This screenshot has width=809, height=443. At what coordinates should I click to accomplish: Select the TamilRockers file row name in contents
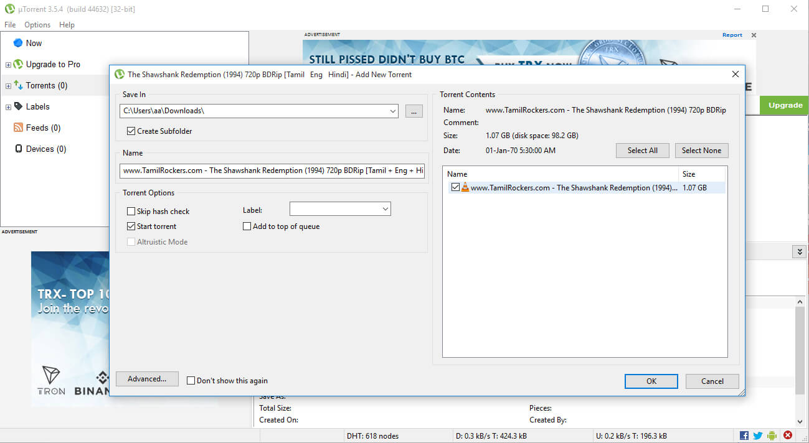(x=574, y=188)
